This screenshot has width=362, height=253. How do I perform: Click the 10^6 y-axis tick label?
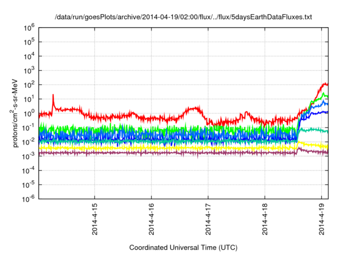29,28
